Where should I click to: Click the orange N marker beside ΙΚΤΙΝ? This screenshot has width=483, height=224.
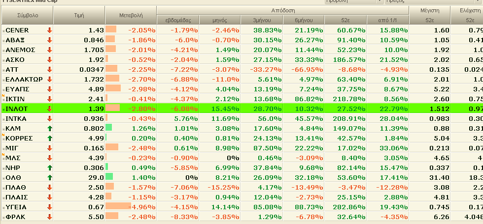[x=3, y=96]
